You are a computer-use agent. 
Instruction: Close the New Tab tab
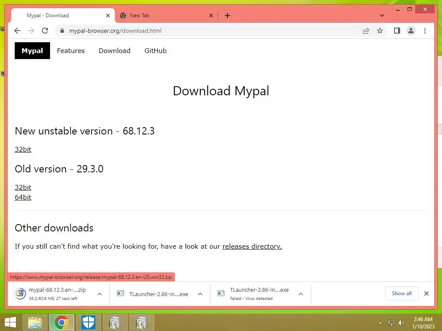[211, 16]
